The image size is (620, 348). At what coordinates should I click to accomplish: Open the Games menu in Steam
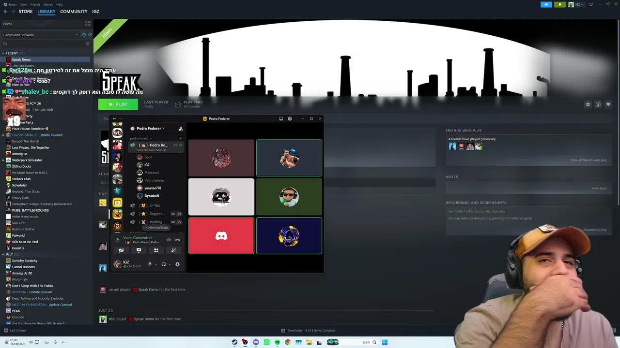[x=48, y=4]
